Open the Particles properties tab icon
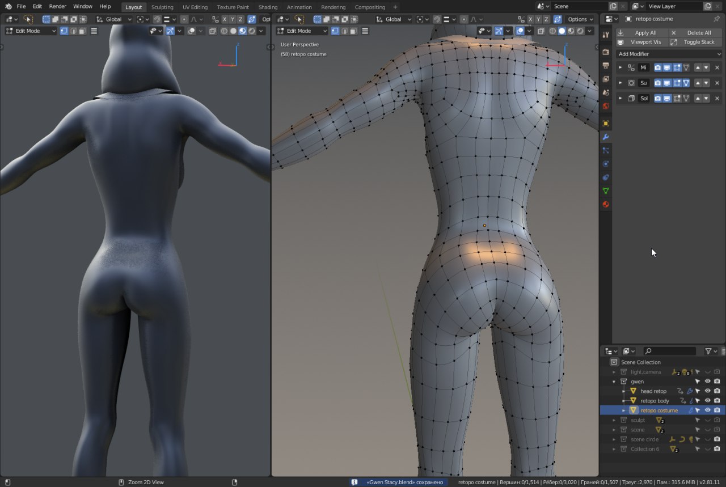The image size is (726, 487). tap(606, 150)
